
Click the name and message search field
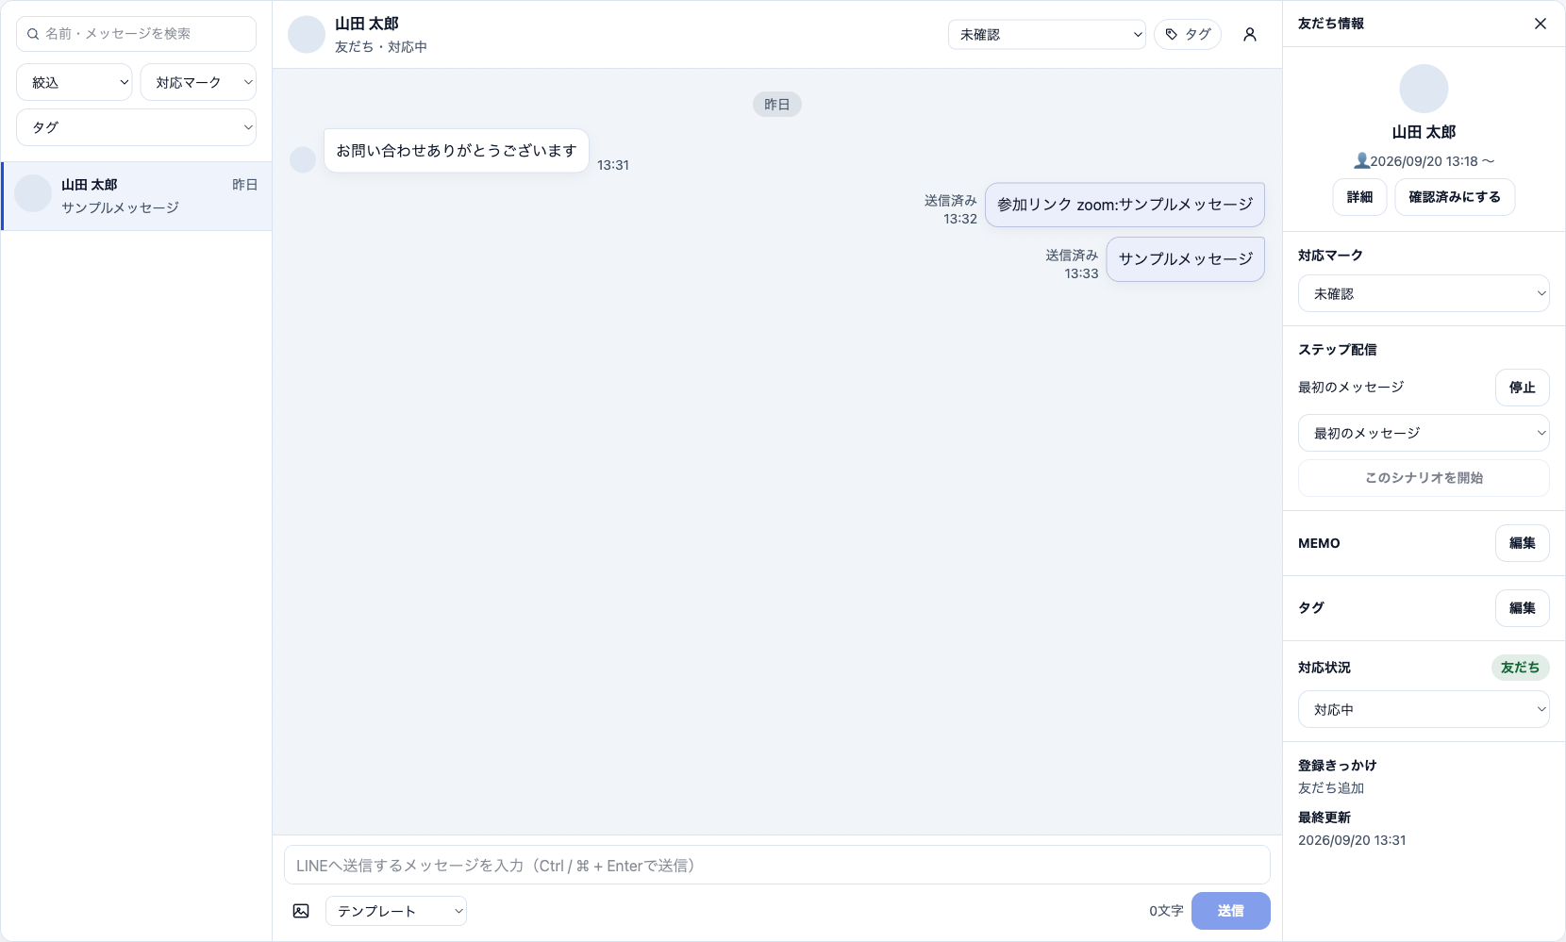(136, 34)
